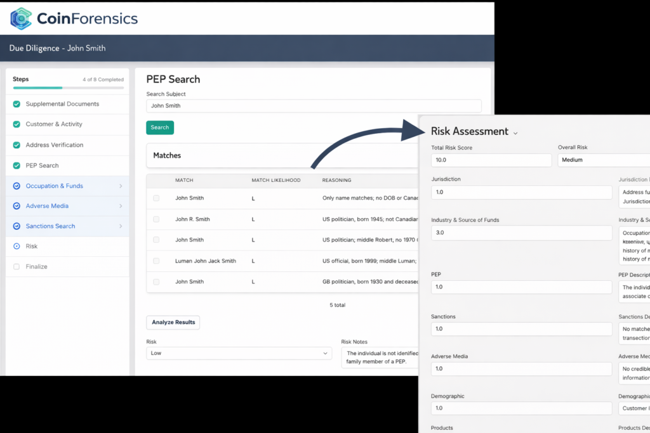Click the PEP Search step check icon

17,165
